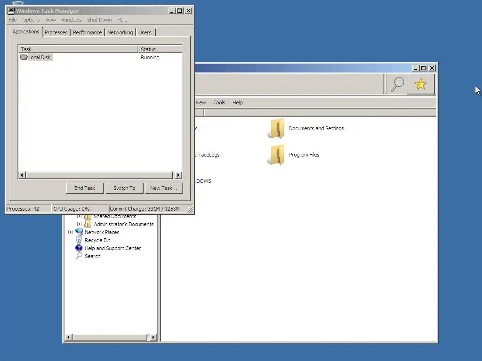Switch to the Processes tab
Screen dimensions: 482x361
(56, 32)
